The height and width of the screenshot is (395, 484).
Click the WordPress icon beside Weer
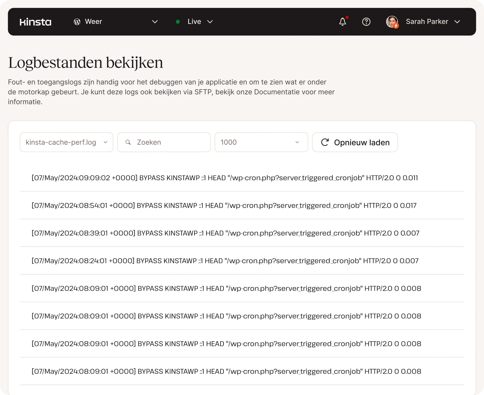pos(77,22)
